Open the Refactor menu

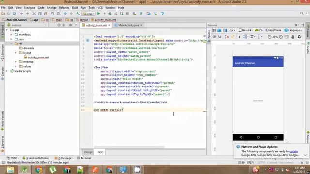point(64,8)
